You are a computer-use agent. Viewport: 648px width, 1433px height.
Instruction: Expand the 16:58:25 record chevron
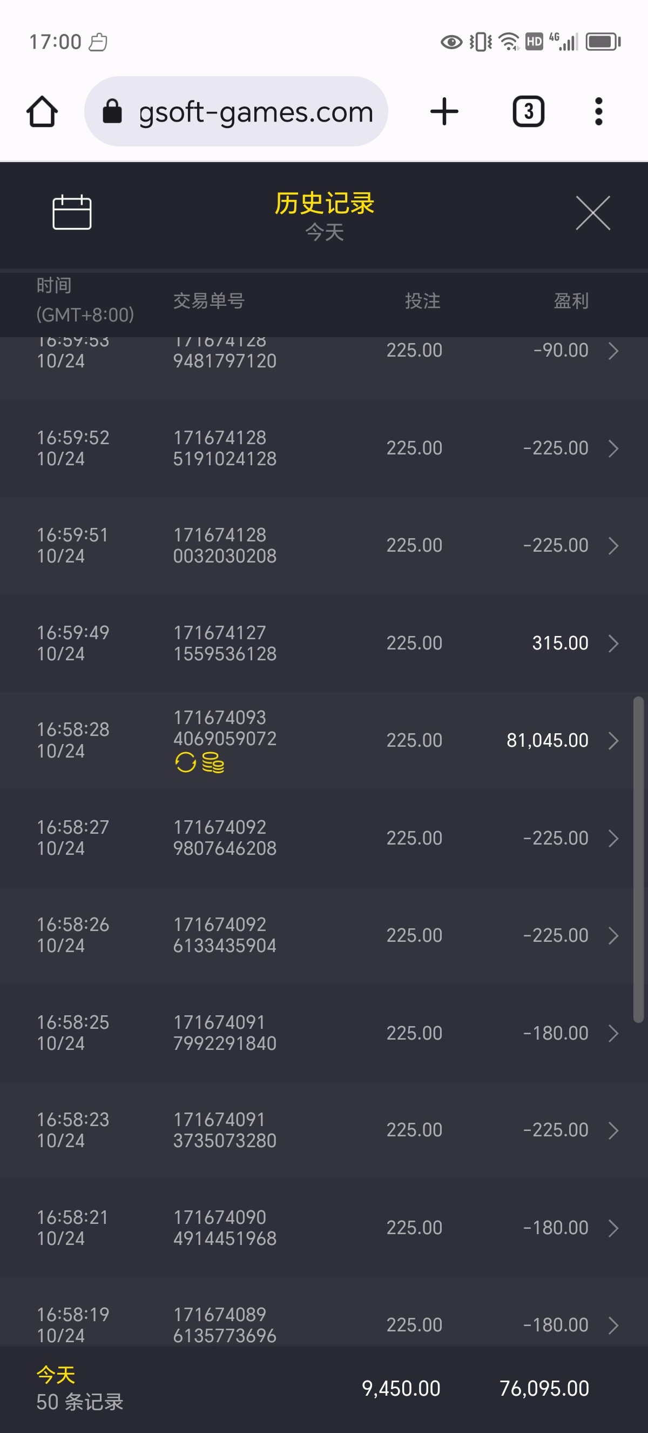(613, 1033)
